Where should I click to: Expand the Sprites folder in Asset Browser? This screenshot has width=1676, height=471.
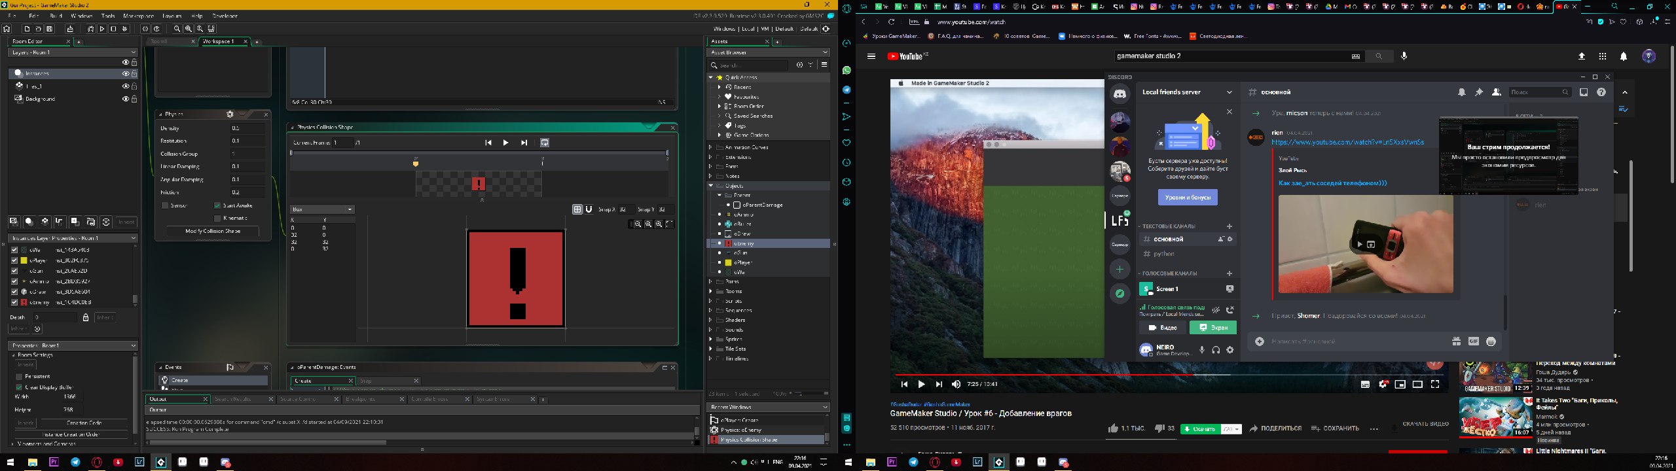point(711,340)
